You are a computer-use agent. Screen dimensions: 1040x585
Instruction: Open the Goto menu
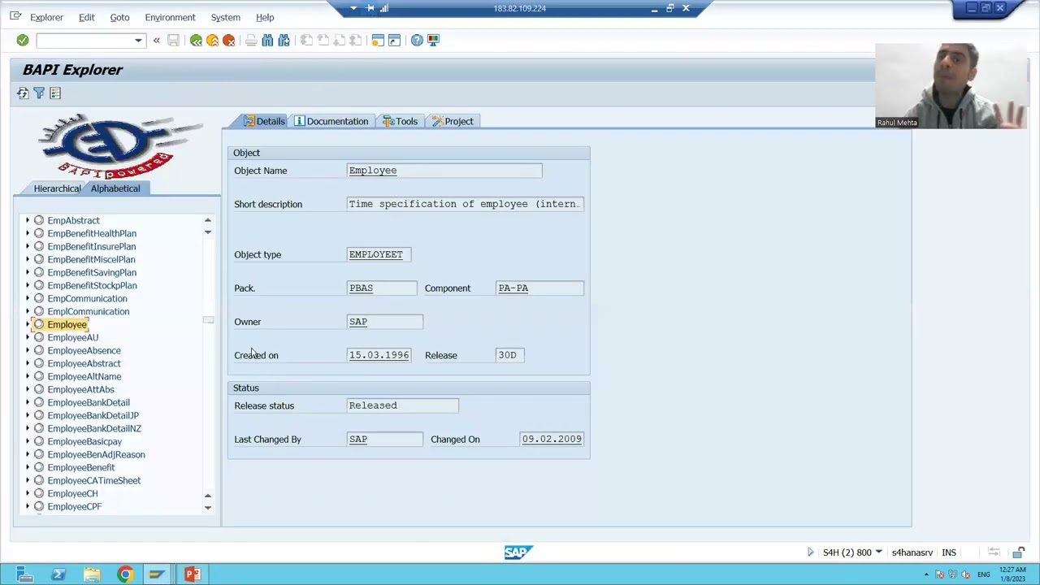[x=119, y=17]
